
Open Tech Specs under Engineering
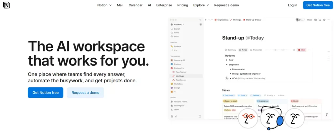pos(179,80)
